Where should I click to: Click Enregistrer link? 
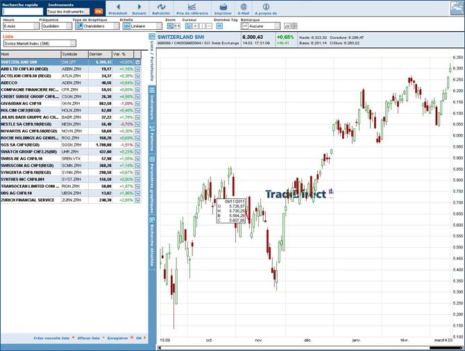click(x=118, y=338)
